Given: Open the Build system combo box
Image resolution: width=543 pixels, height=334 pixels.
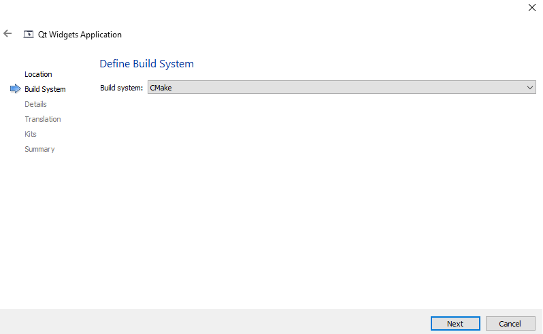Looking at the screenshot, I should click(x=340, y=88).
